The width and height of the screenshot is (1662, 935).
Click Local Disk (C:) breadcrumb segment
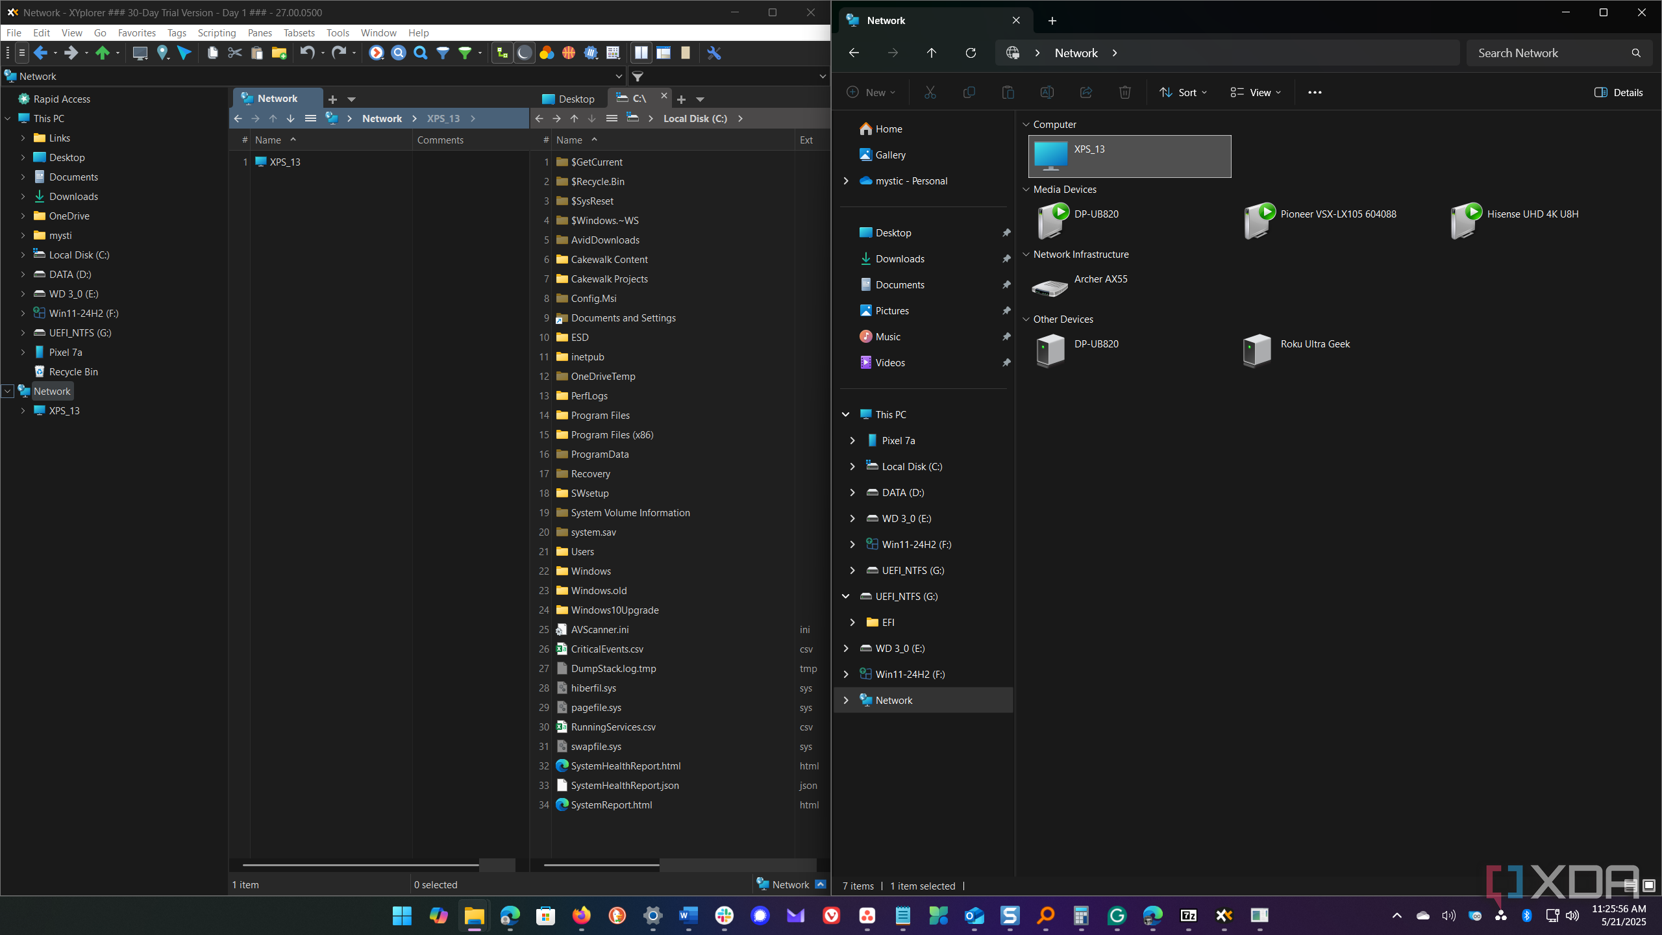[x=695, y=119]
